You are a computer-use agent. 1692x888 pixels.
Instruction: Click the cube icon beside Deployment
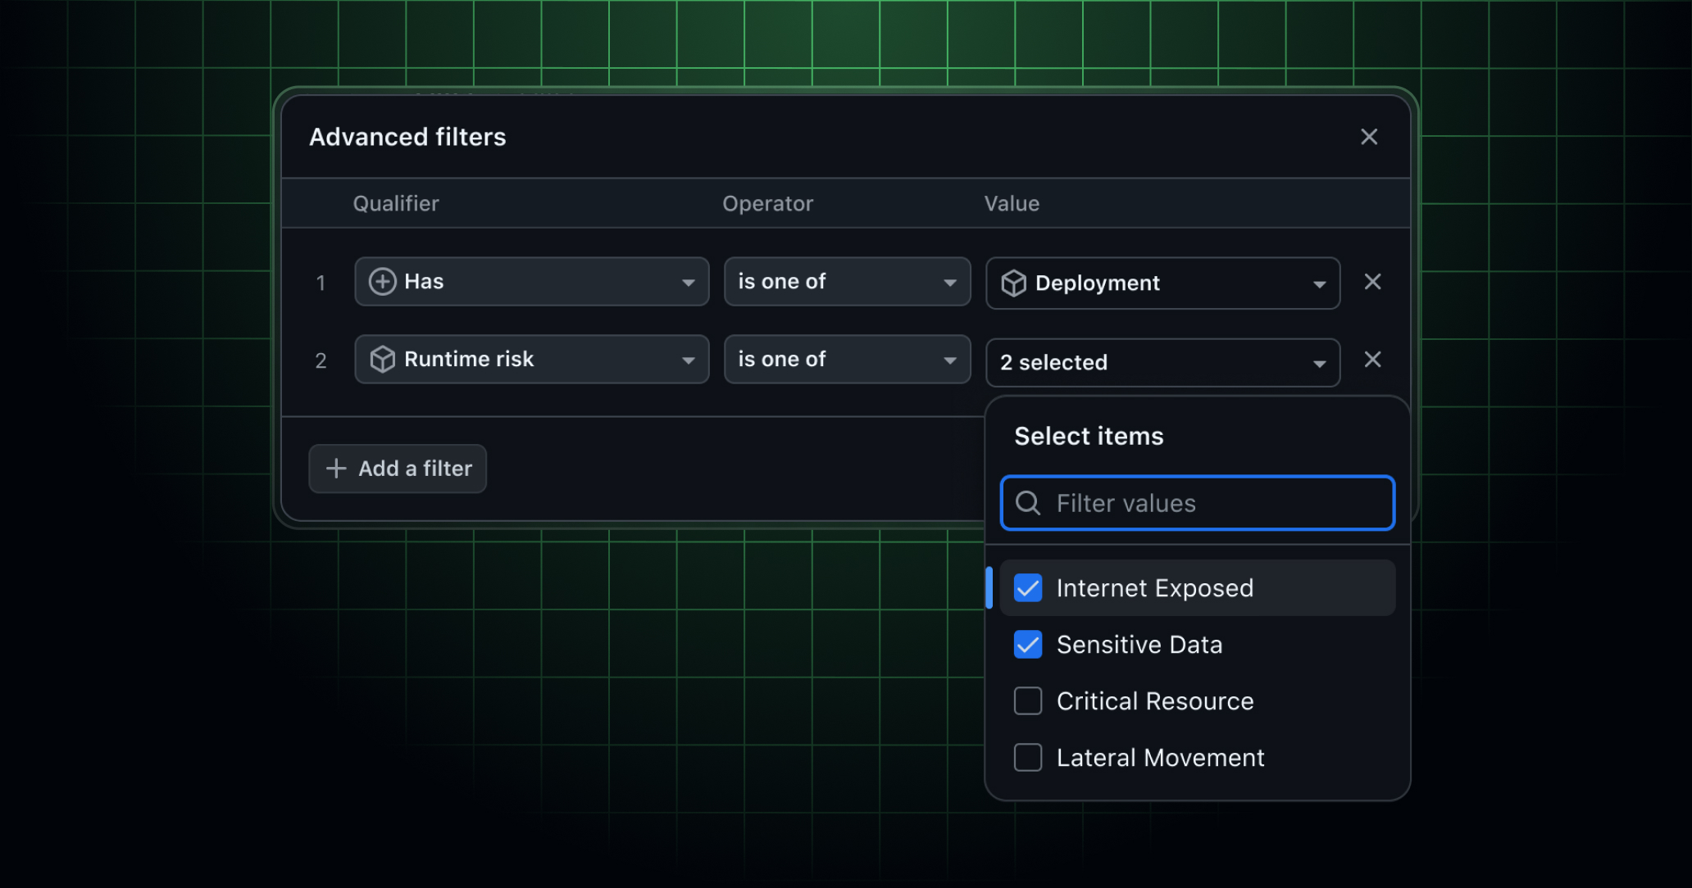[x=1013, y=283]
